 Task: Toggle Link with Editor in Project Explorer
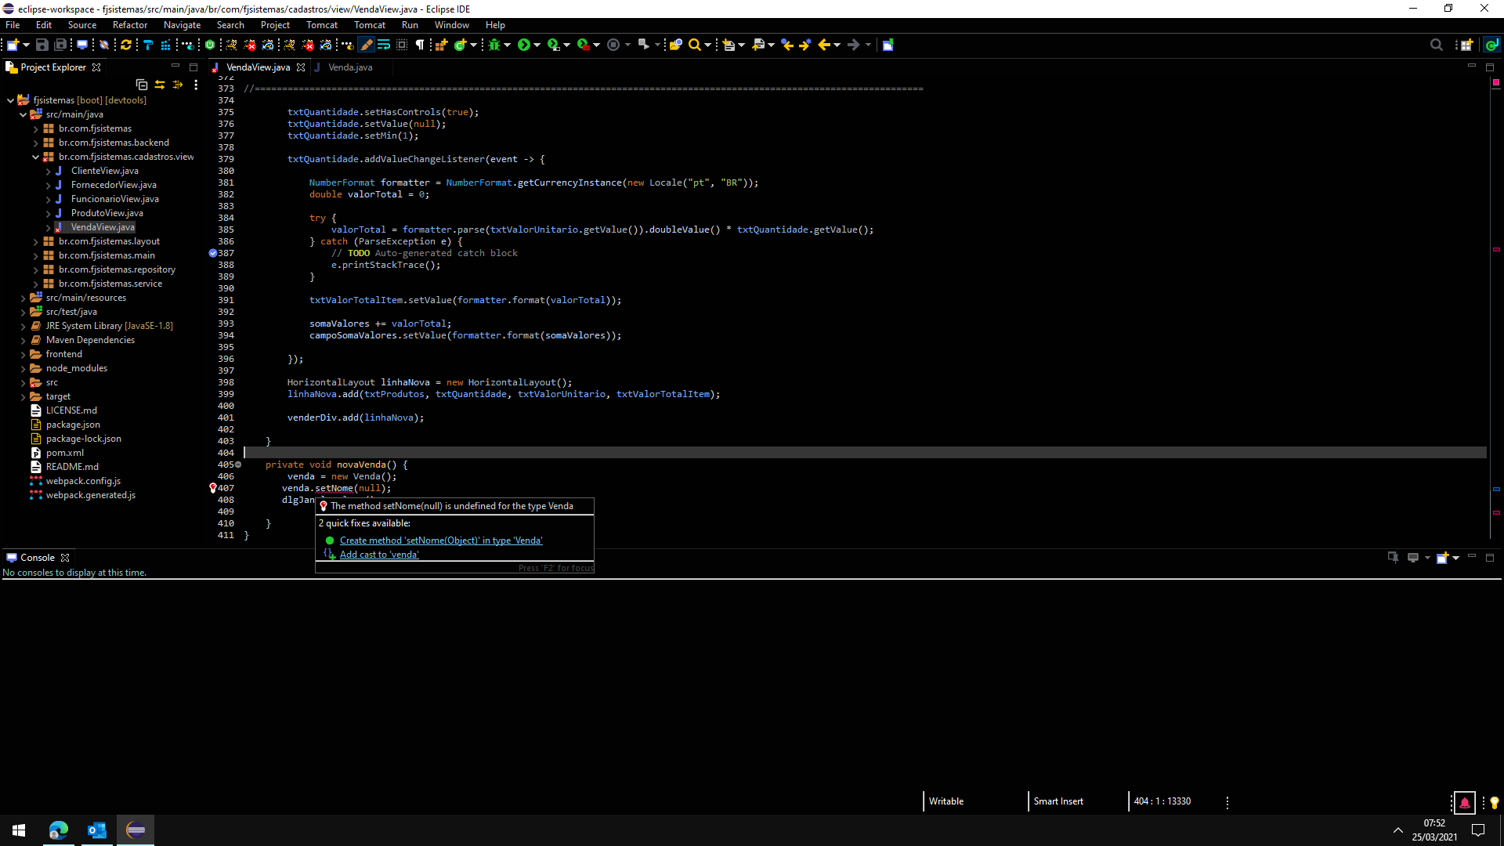[160, 85]
